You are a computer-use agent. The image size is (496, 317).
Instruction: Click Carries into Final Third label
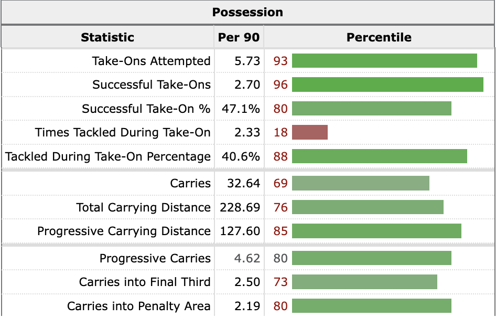[x=145, y=282]
